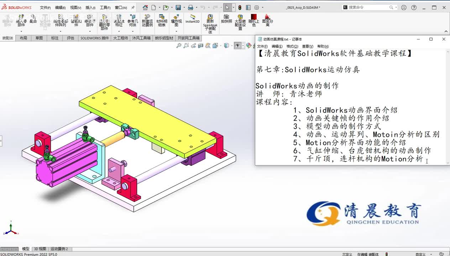Viewport: 450px width, 256px height.
Task: Expand dropdown under 爆炸视图
Action: 176,31
